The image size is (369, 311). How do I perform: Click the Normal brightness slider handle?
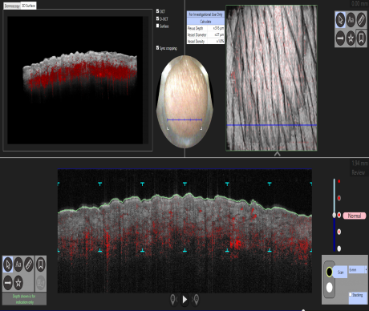pyautogui.click(x=335, y=215)
